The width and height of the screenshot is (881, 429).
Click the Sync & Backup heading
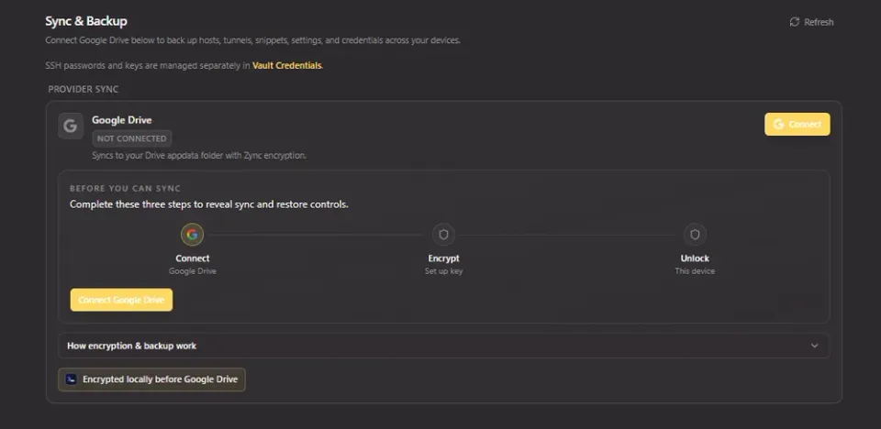click(x=86, y=21)
